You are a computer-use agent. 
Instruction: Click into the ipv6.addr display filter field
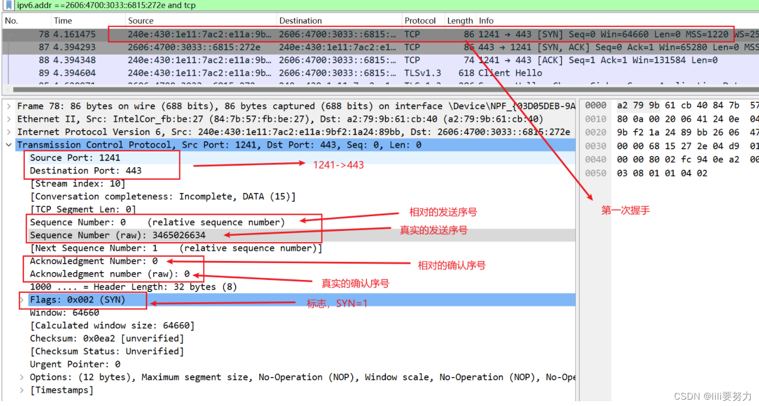(385, 6)
